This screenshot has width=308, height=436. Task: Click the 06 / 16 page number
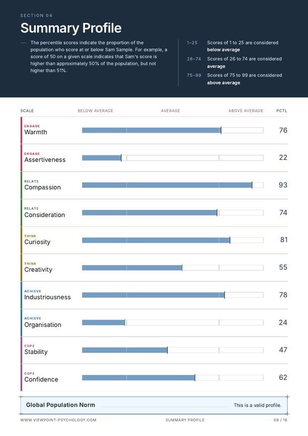tap(281, 420)
